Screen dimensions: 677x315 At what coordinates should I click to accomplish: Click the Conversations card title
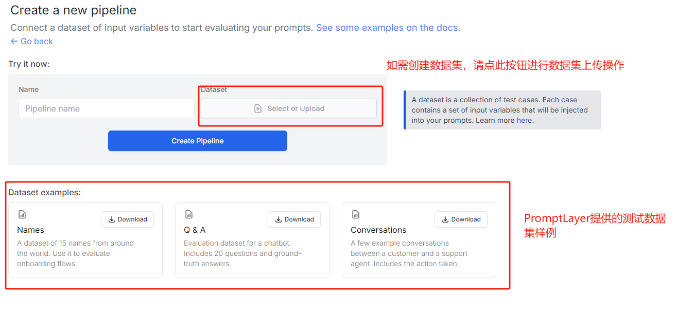[x=378, y=230]
